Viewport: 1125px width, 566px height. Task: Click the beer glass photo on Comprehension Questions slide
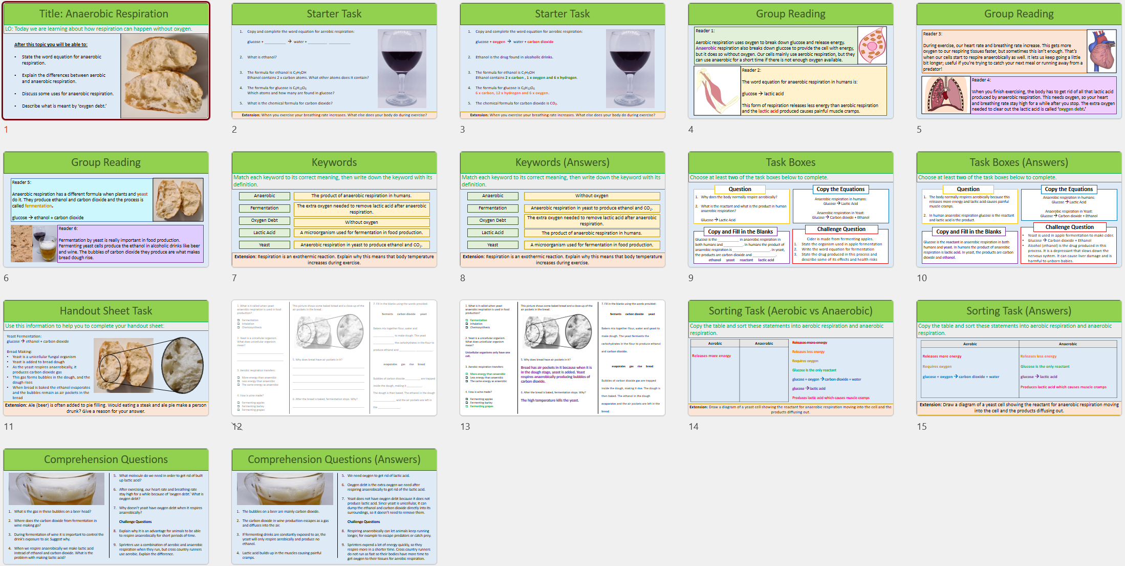(57, 489)
